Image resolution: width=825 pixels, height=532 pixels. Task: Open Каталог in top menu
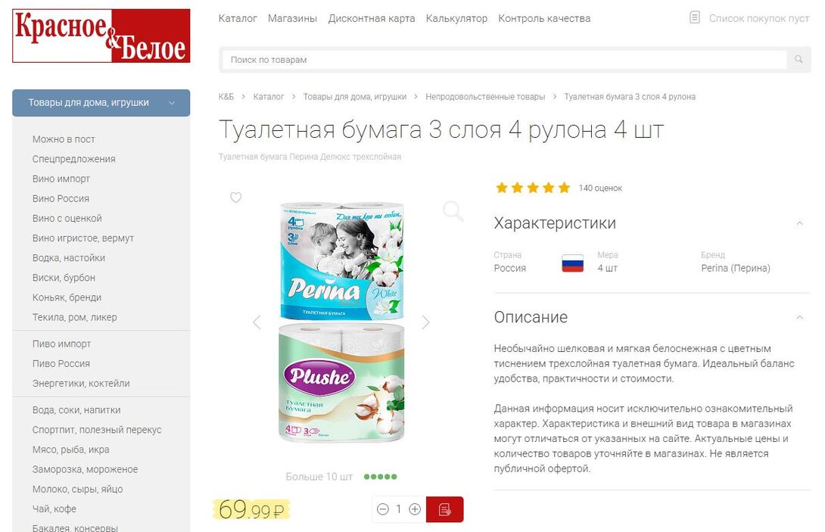pos(238,18)
